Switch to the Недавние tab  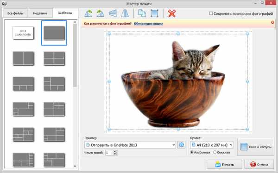coord(40,13)
